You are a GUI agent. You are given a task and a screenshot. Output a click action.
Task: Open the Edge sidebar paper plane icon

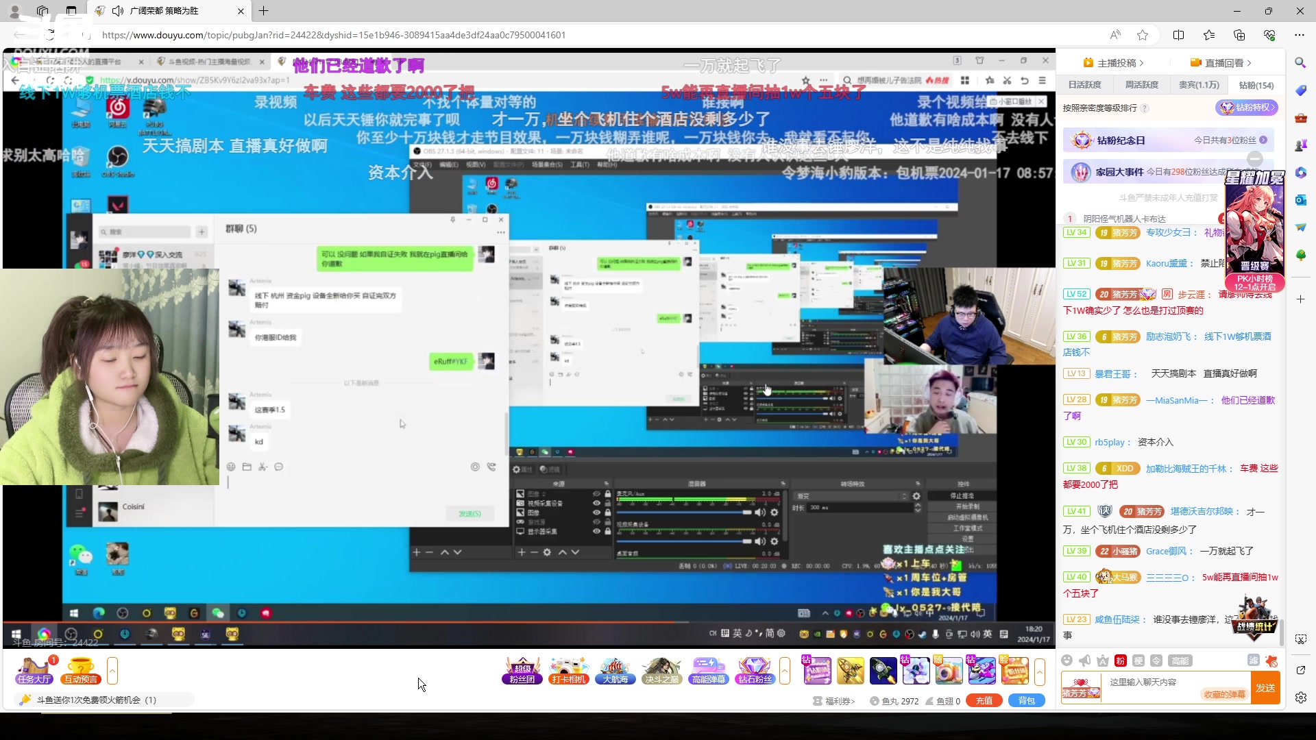(x=1300, y=227)
